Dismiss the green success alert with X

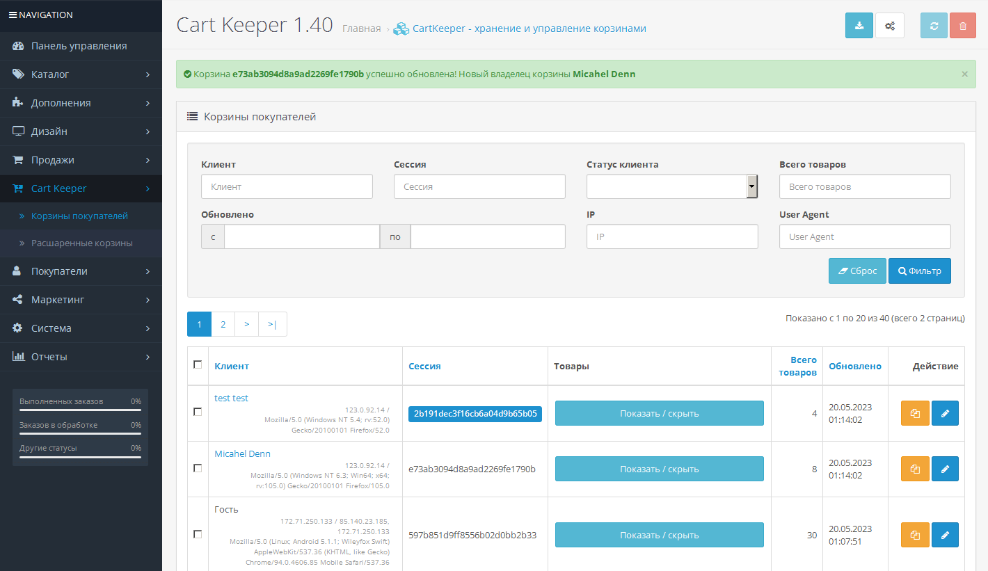point(964,74)
